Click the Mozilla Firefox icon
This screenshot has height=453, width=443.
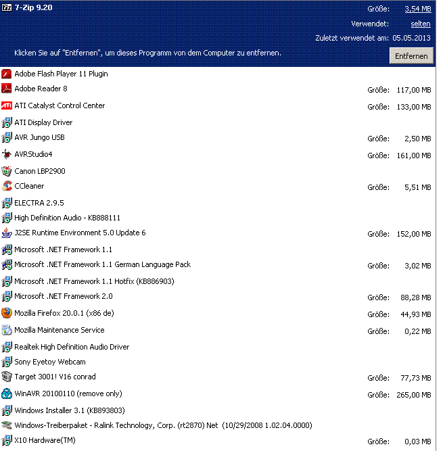(x=6, y=313)
